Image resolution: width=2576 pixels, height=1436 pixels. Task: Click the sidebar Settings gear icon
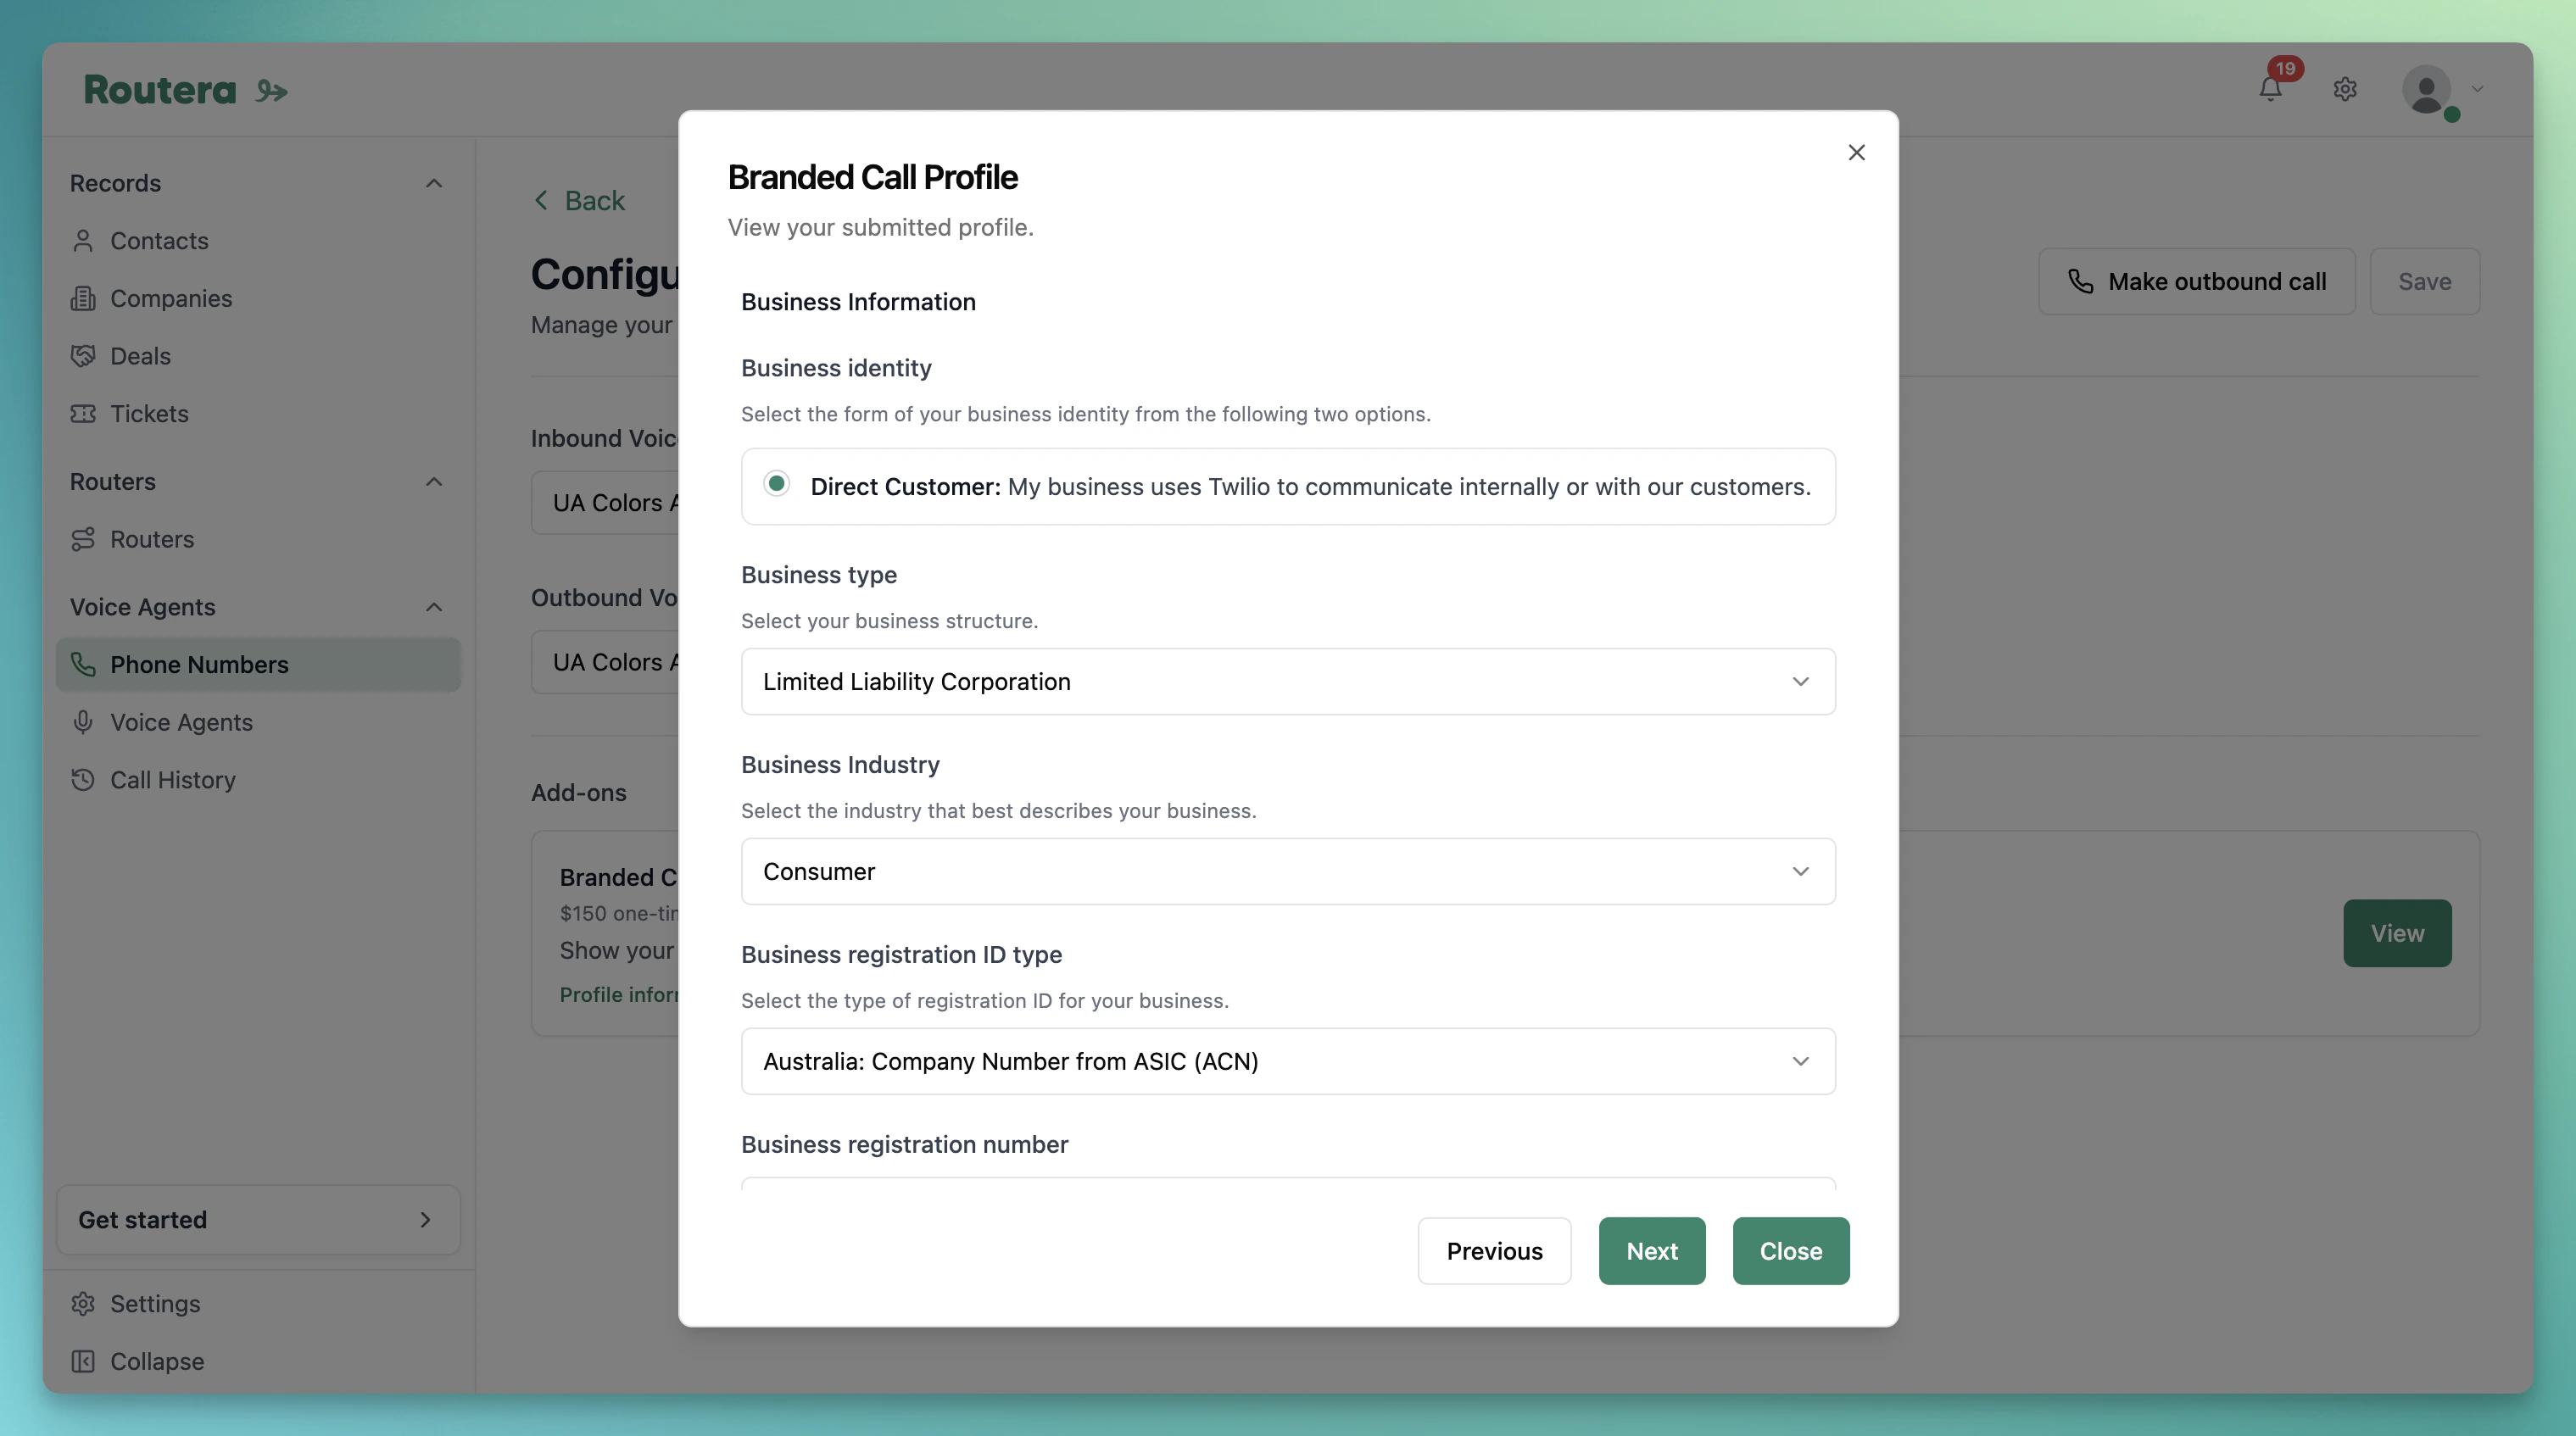pos(83,1303)
